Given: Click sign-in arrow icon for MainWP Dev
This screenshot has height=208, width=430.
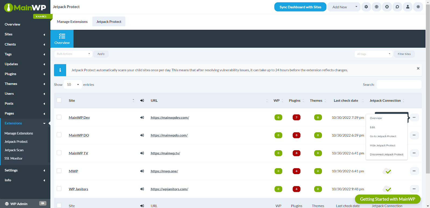Looking at the screenshot, I should [x=142, y=117].
